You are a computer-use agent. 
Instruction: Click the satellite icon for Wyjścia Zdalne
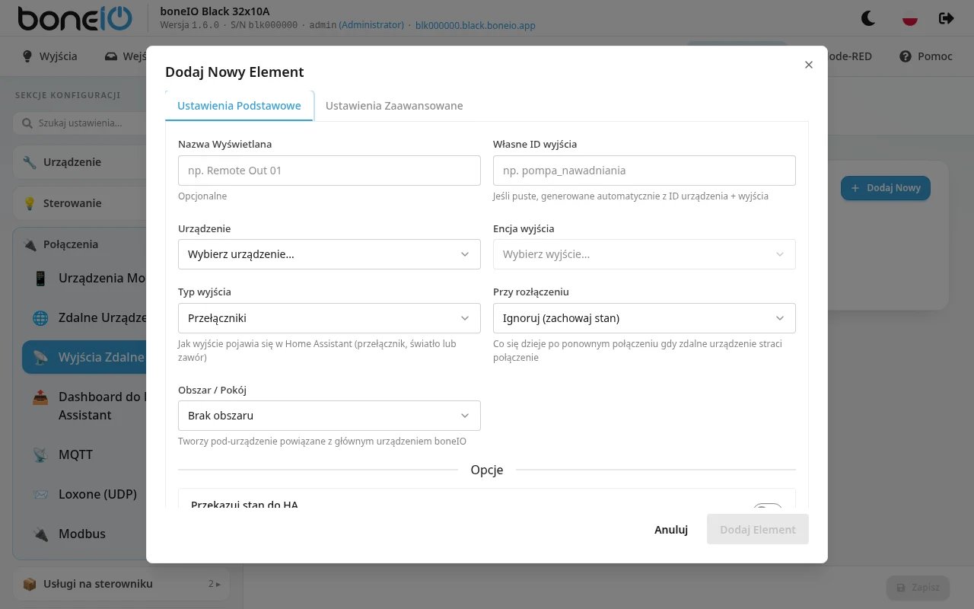pos(40,357)
